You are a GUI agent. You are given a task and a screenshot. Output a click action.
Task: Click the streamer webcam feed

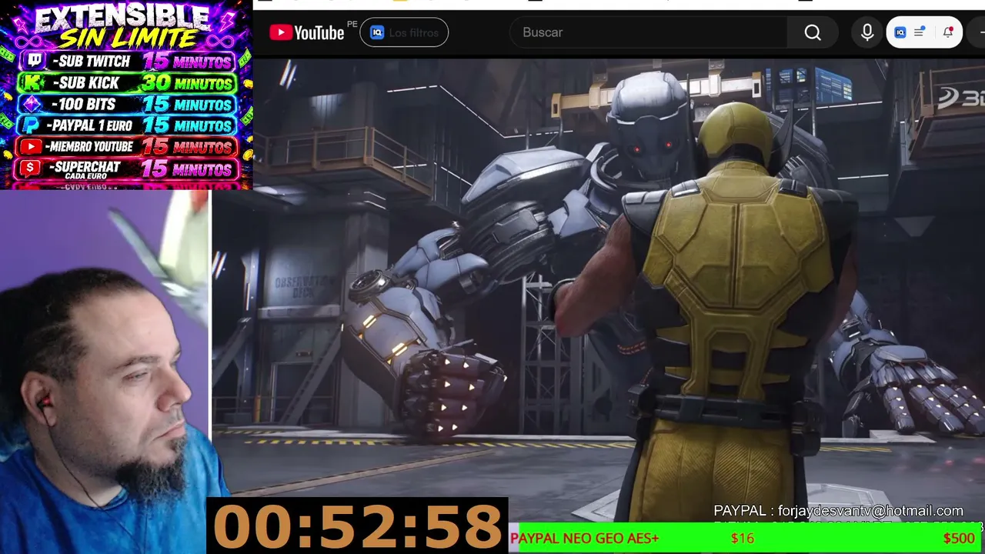click(105, 372)
